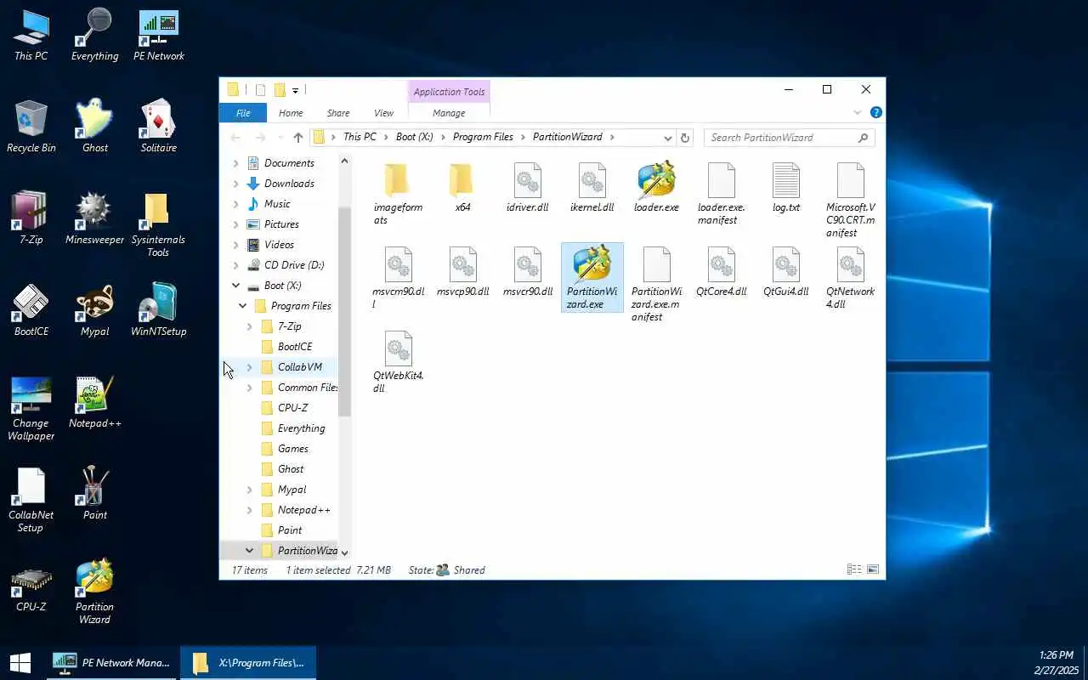
Task: Expand the Documents tree node
Action: tap(235, 163)
